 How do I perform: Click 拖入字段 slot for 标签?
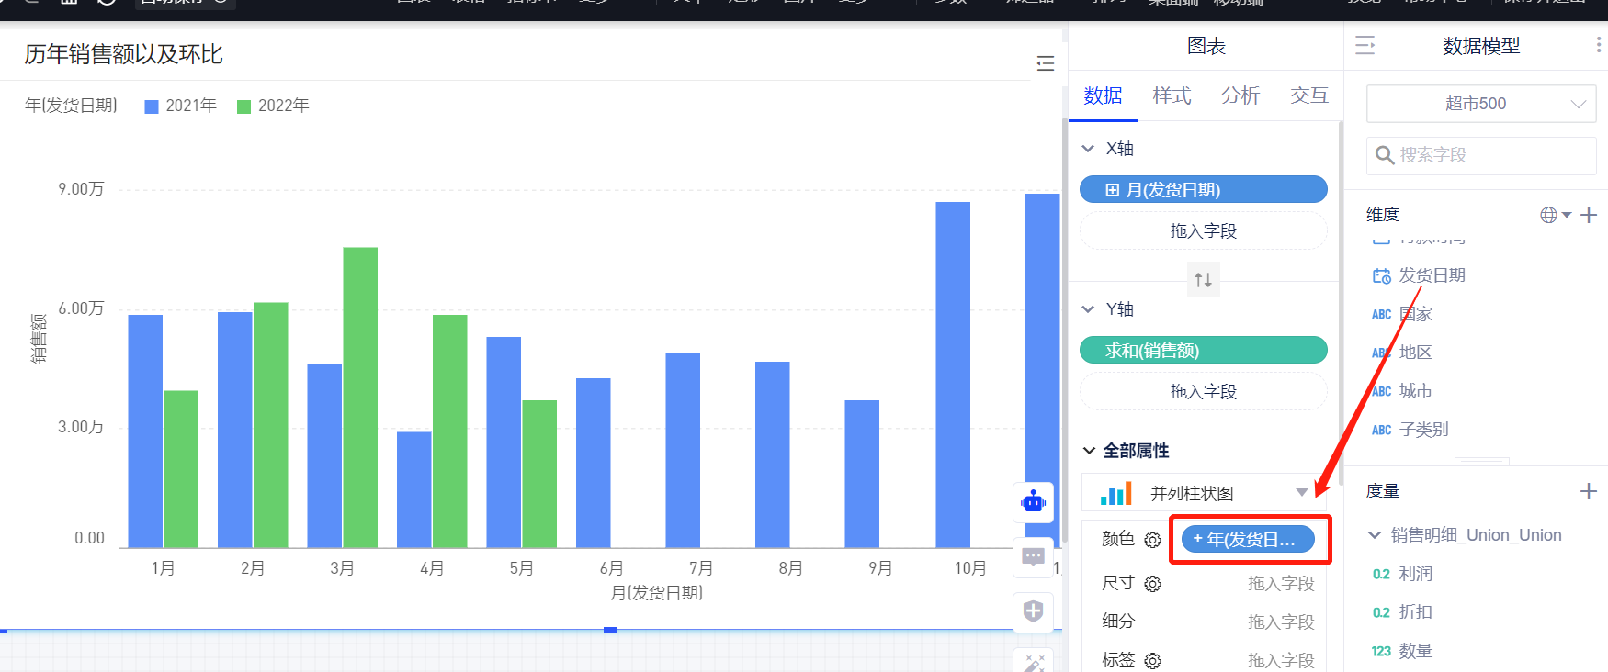pos(1281,661)
